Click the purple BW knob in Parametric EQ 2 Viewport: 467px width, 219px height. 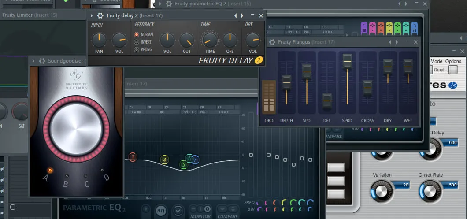[x=259, y=209]
